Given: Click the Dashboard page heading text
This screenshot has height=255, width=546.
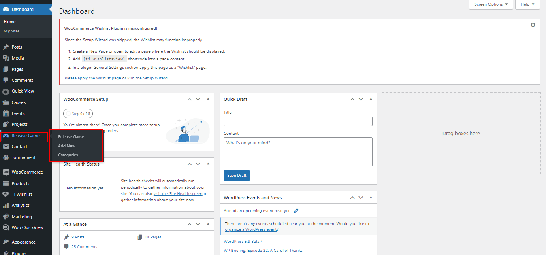Looking at the screenshot, I should click(x=77, y=11).
